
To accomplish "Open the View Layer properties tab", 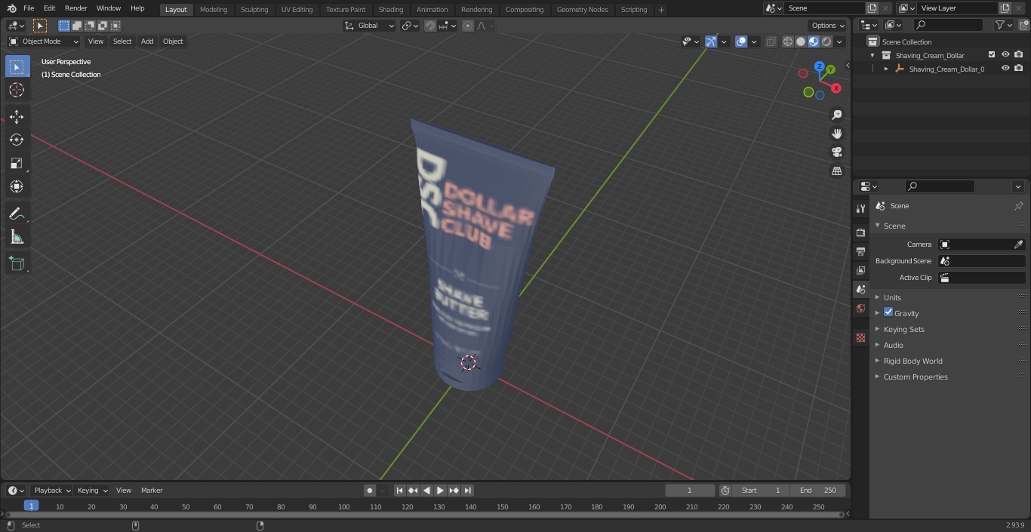I will click(860, 270).
